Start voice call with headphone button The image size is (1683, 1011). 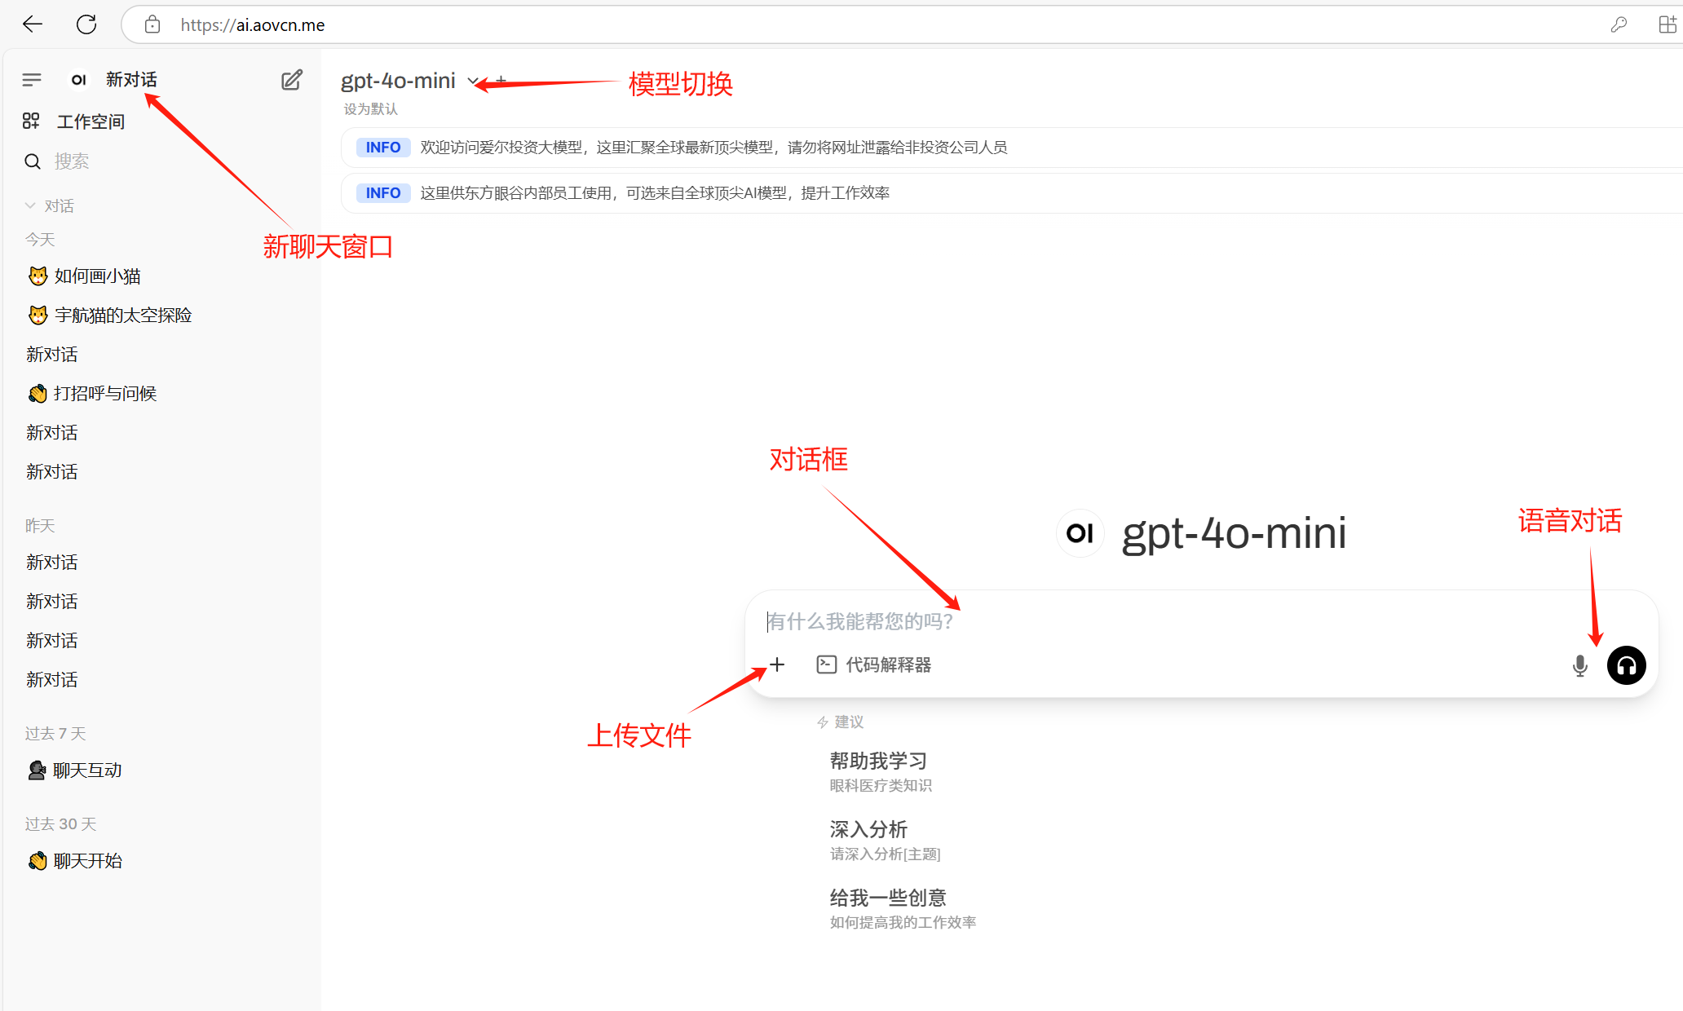(x=1626, y=665)
